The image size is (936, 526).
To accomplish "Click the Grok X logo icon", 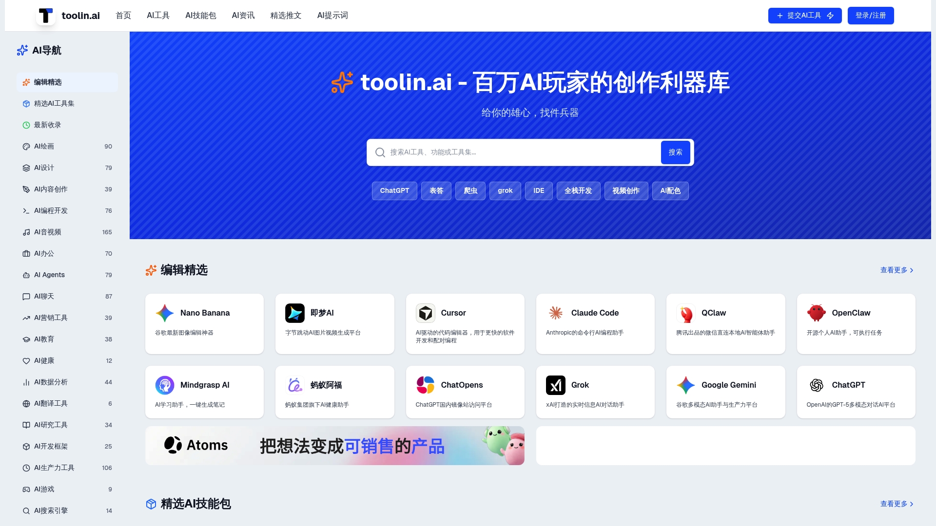I will (x=555, y=385).
